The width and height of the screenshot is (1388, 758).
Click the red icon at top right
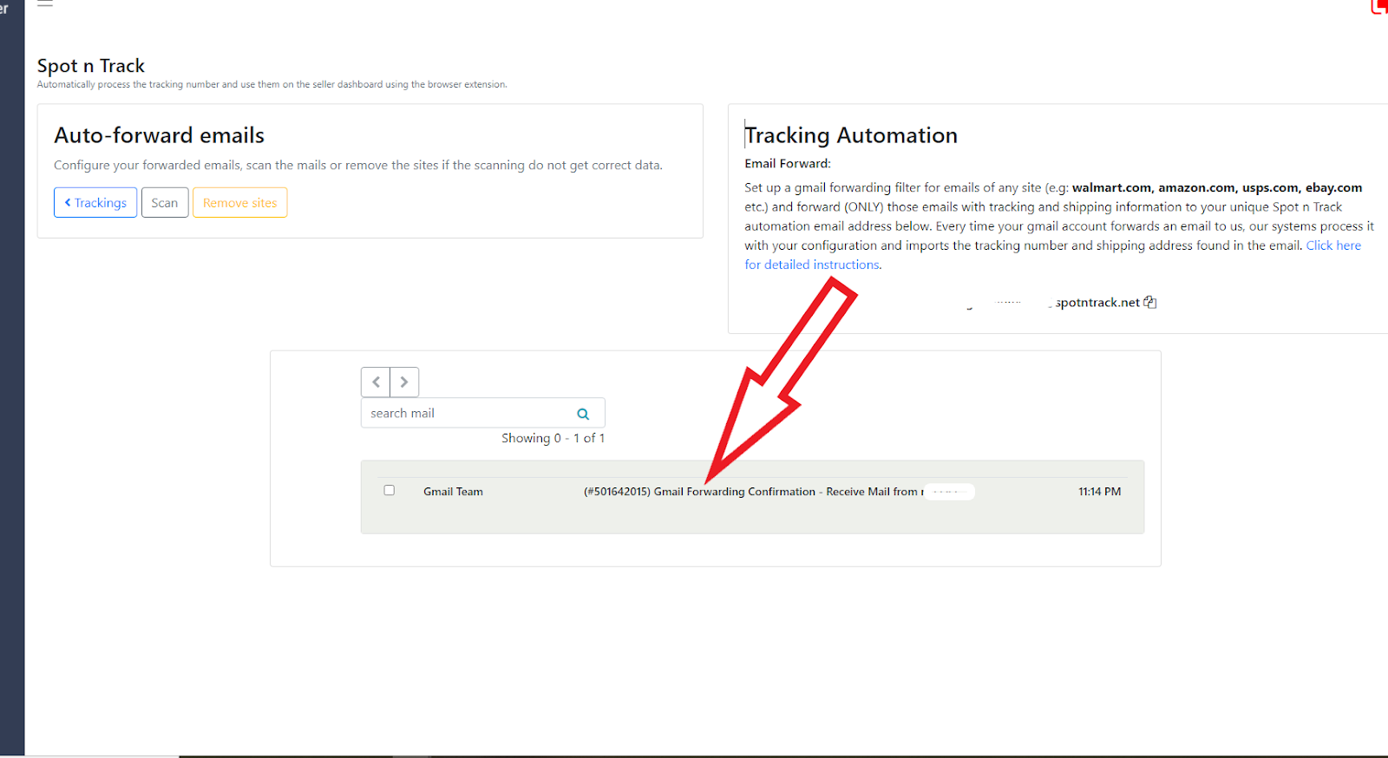[1379, 6]
